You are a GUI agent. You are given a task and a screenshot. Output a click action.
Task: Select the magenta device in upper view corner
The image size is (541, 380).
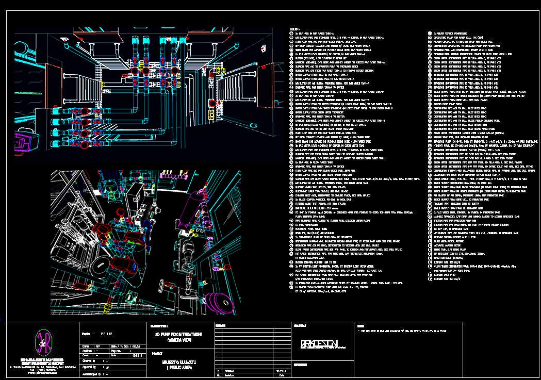coord(23,141)
